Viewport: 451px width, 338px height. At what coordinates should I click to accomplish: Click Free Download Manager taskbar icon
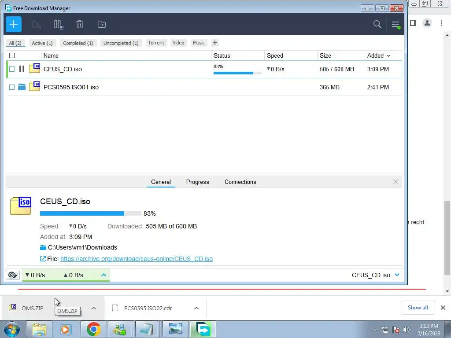pyautogui.click(x=203, y=329)
